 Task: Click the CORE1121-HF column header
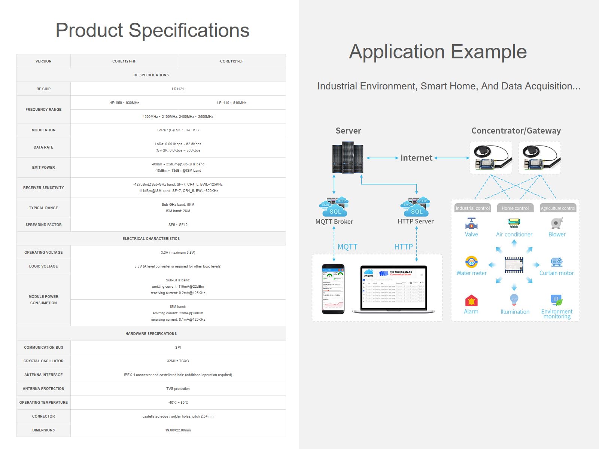[x=124, y=61]
